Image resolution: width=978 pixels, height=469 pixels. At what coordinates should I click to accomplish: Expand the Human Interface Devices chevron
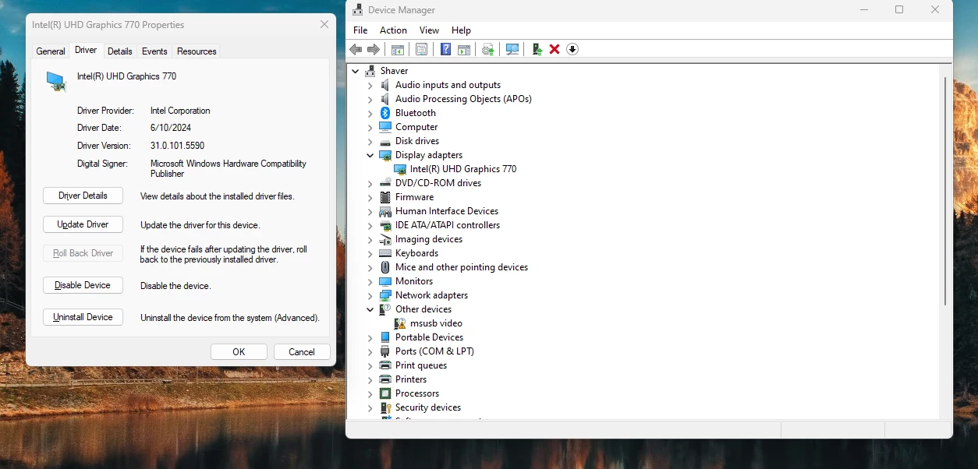click(x=370, y=211)
